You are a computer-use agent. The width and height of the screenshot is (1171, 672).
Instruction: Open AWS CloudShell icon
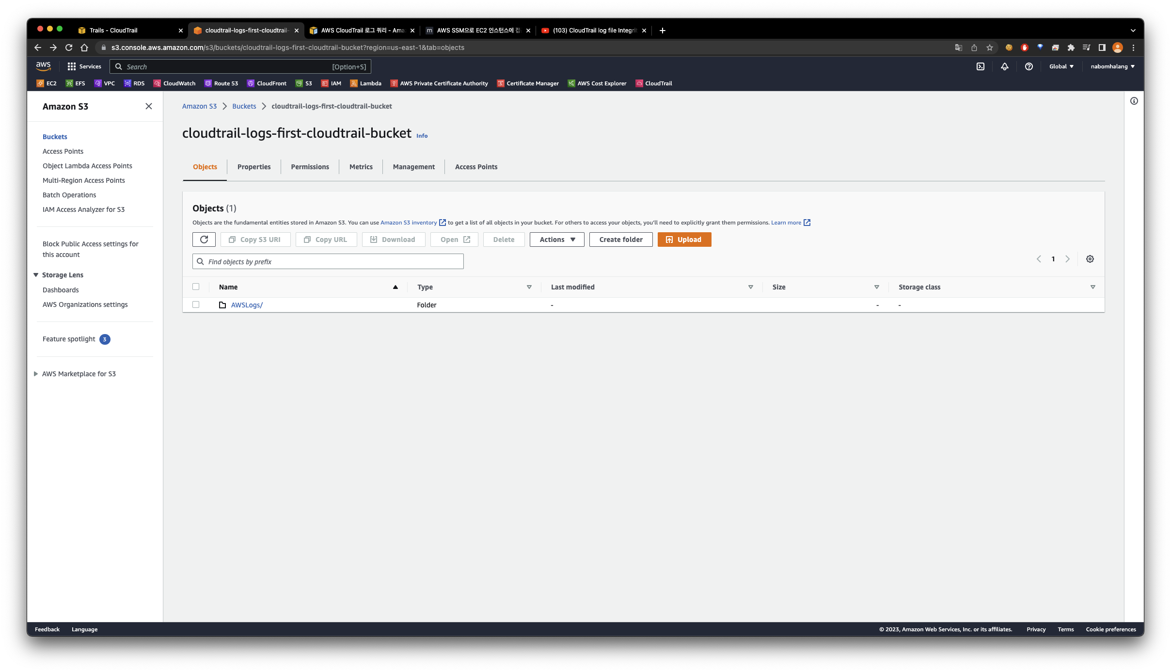tap(981, 66)
